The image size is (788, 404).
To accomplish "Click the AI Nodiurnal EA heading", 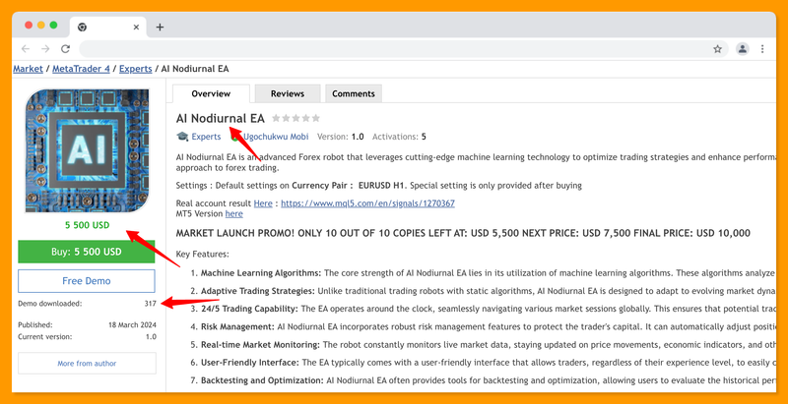I will [220, 119].
